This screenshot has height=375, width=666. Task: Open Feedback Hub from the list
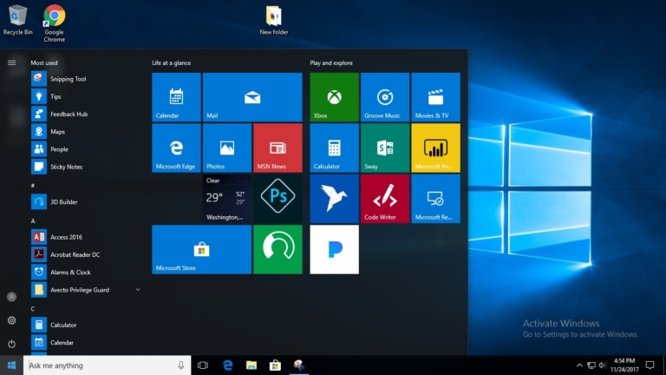coord(85,114)
